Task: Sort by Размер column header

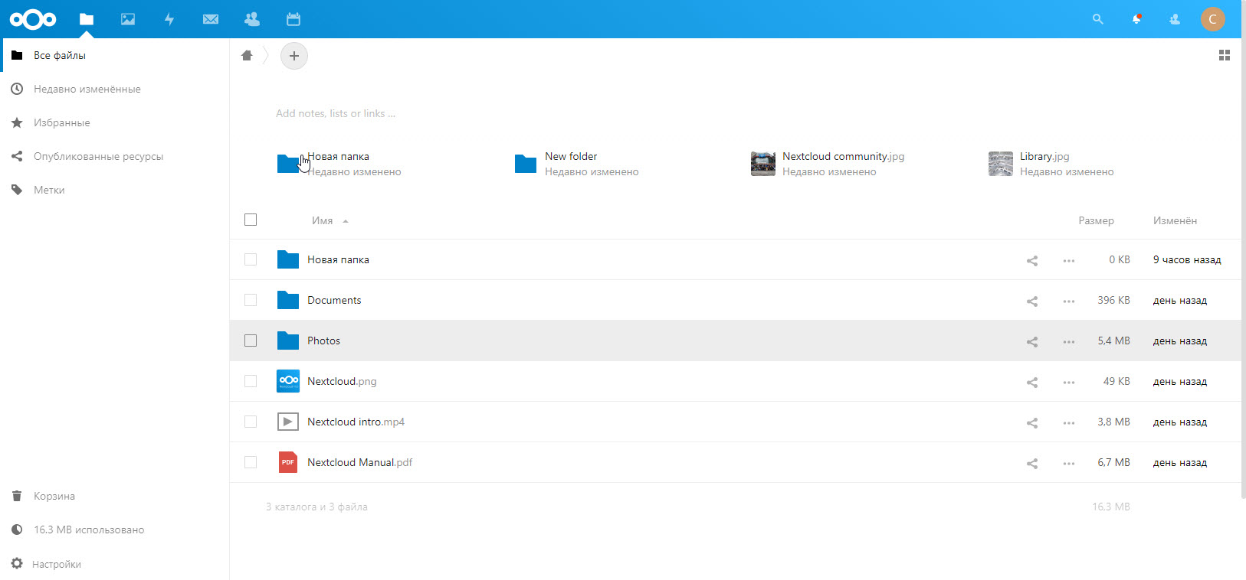Action: [x=1096, y=220]
